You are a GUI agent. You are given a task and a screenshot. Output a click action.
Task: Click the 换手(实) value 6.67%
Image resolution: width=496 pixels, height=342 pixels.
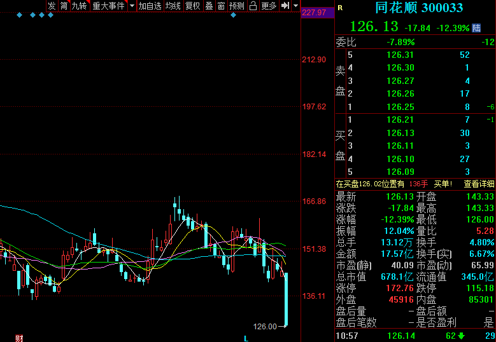pyautogui.click(x=482, y=254)
